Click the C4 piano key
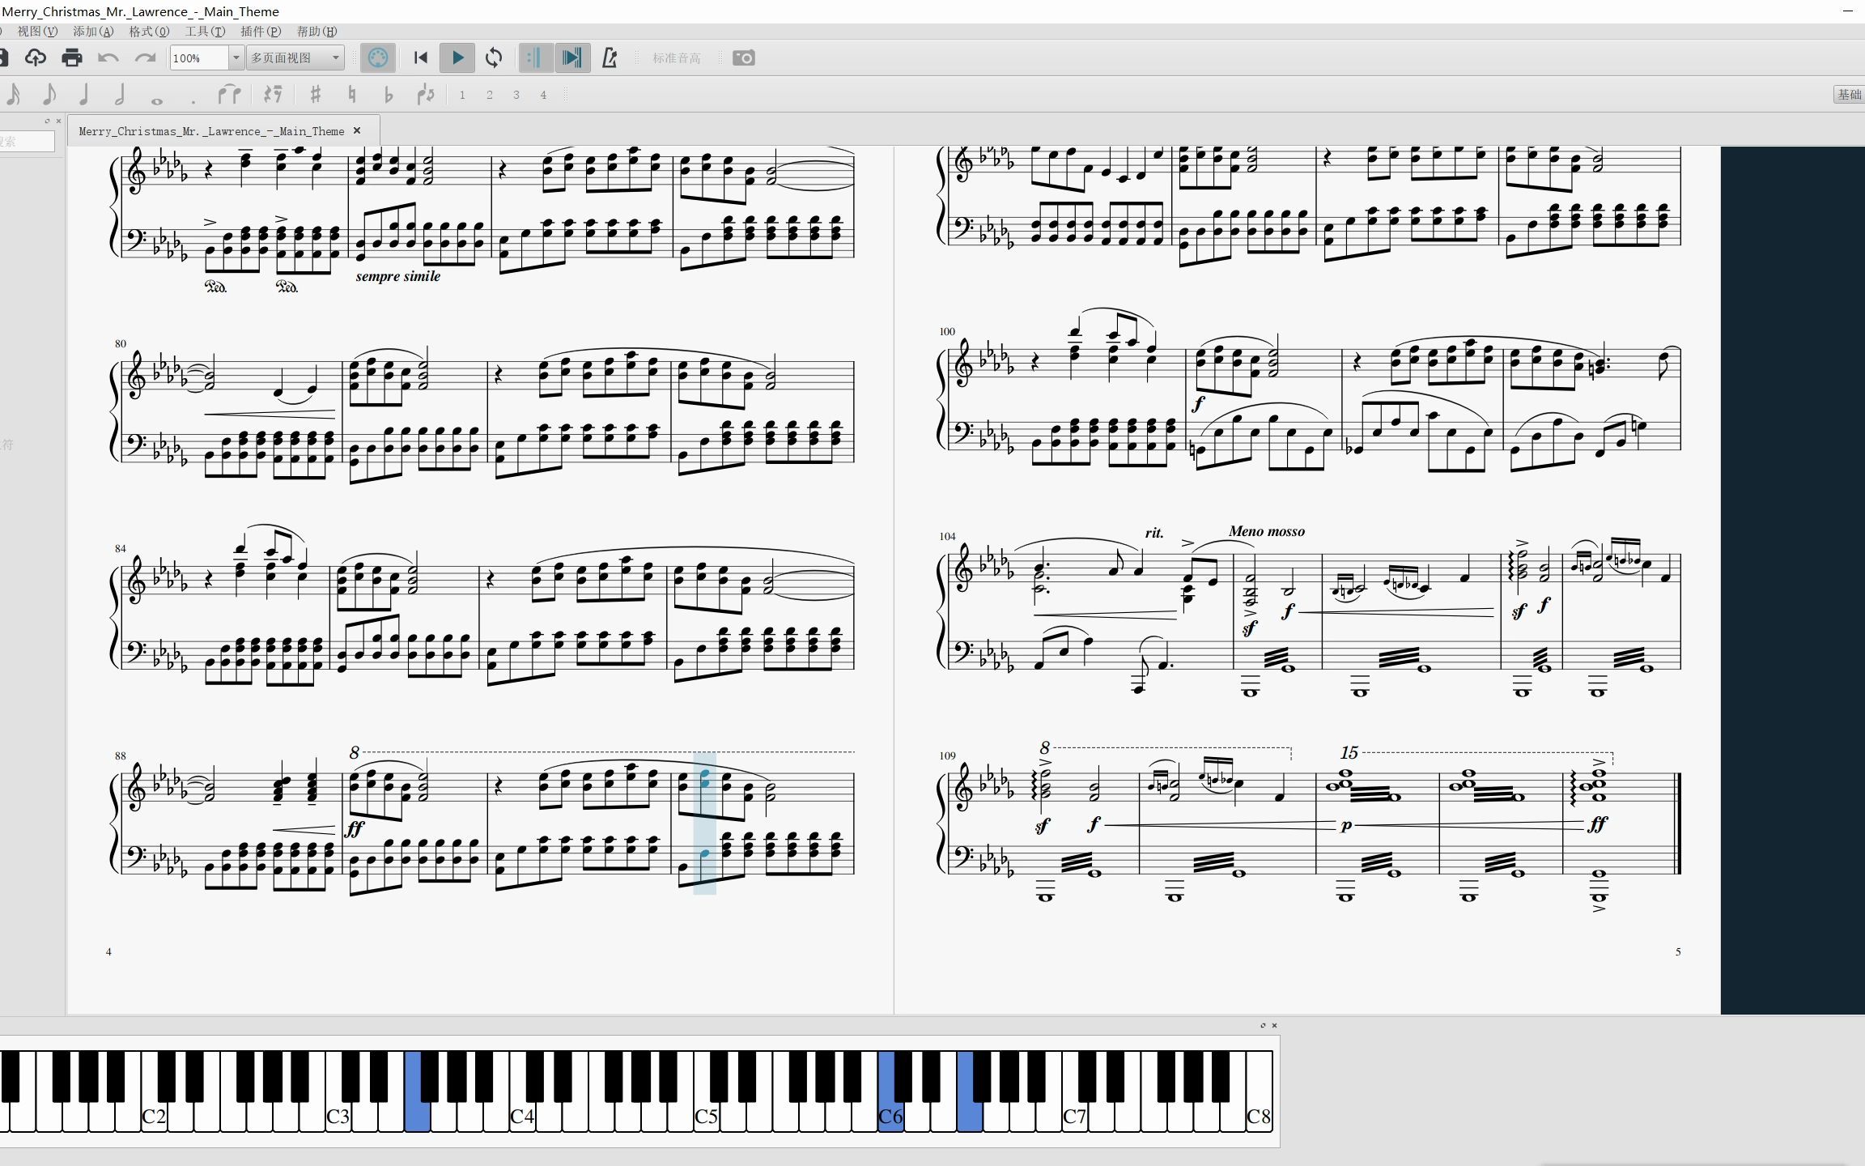Screen dimensions: 1865x1166 point(522,1117)
